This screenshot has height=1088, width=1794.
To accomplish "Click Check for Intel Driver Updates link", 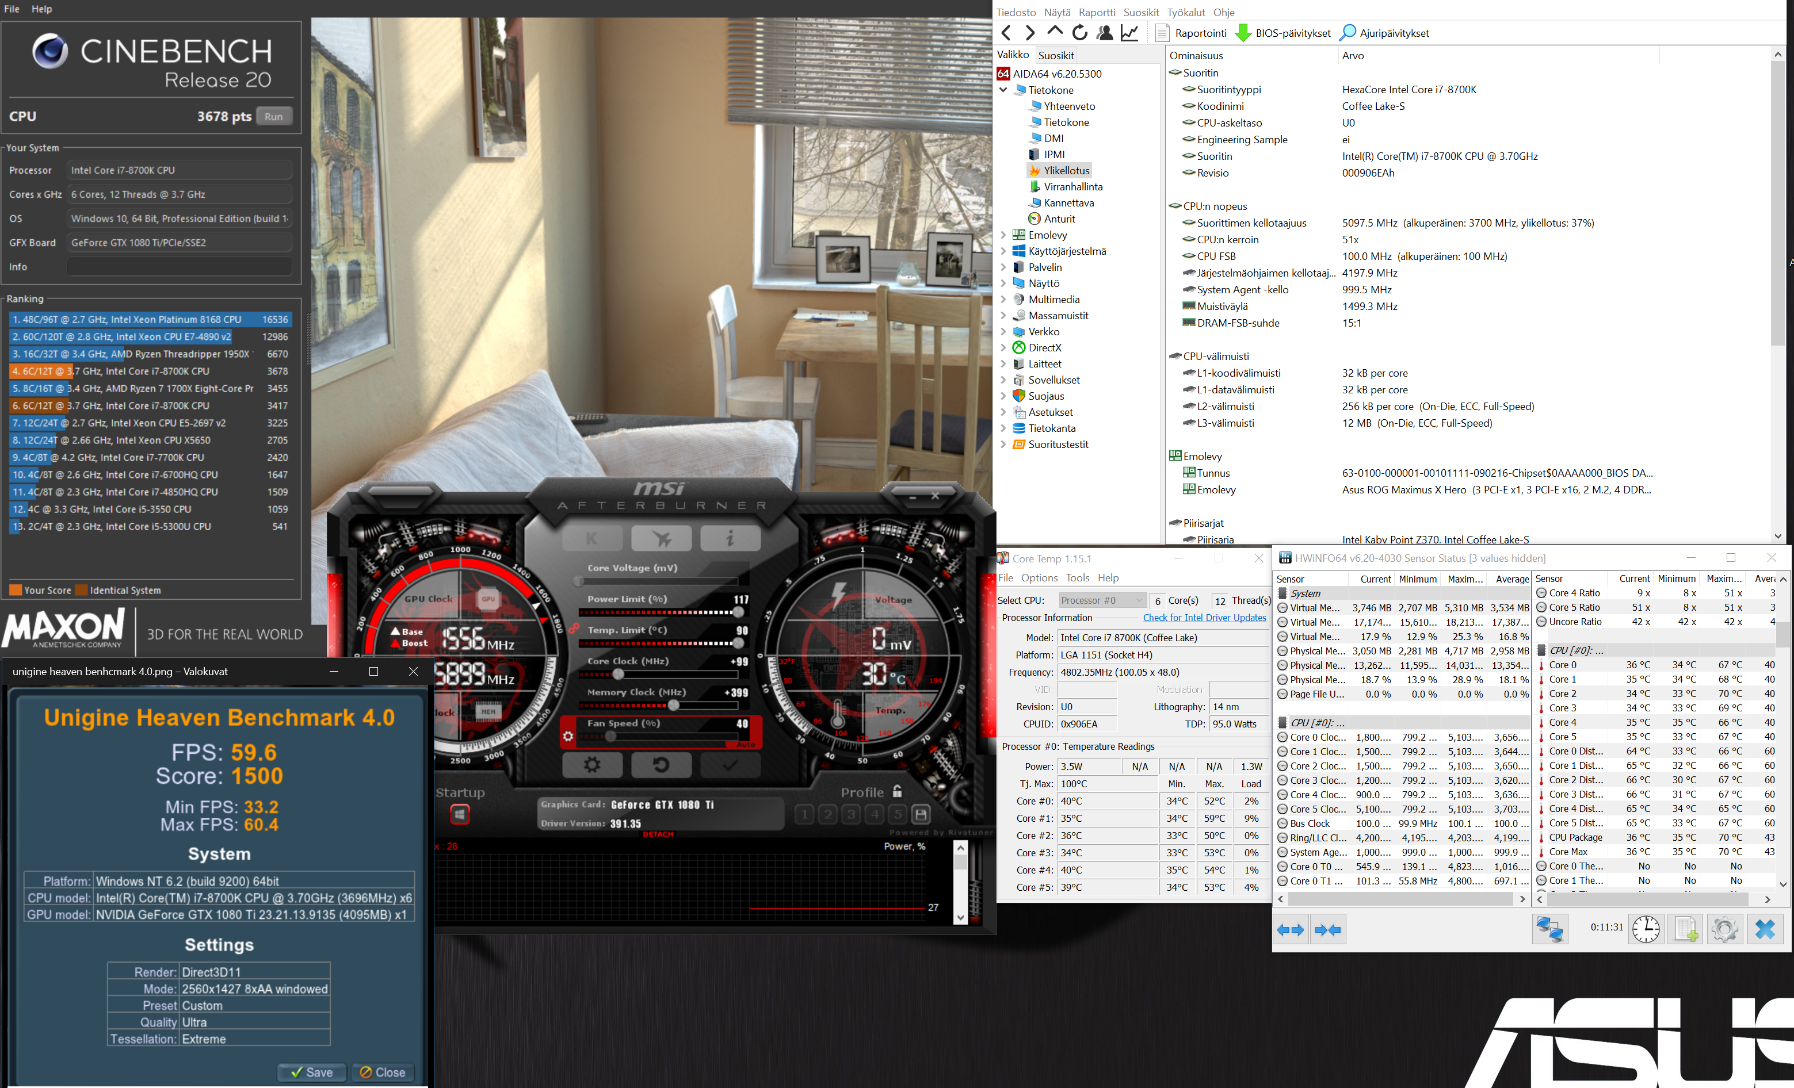I will 1204,618.
